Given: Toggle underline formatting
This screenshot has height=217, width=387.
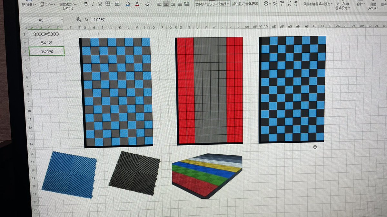Looking at the screenshot, I should tap(100, 4).
